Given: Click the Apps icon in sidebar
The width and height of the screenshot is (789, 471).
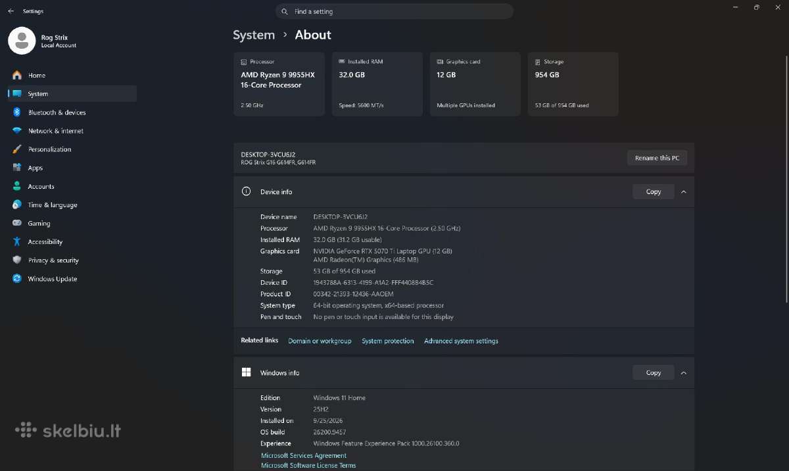Looking at the screenshot, I should click(x=17, y=168).
